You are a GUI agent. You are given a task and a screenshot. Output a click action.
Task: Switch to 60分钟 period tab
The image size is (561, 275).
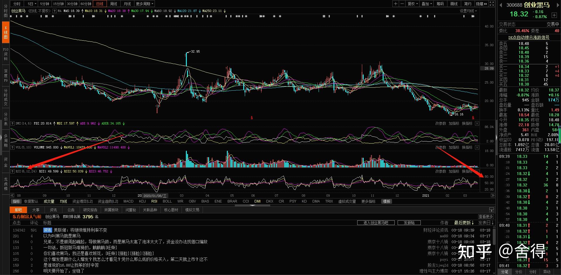pos(86,4)
